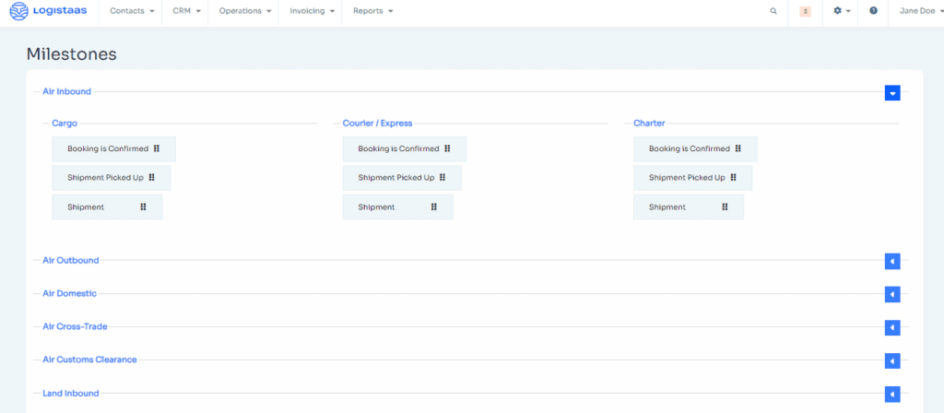
Task: Open the Reports dropdown menu
Action: [373, 11]
